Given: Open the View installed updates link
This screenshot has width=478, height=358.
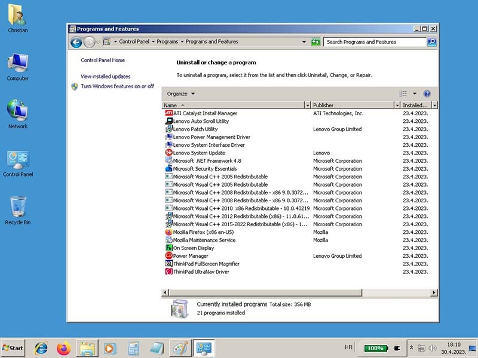Looking at the screenshot, I should click(105, 76).
